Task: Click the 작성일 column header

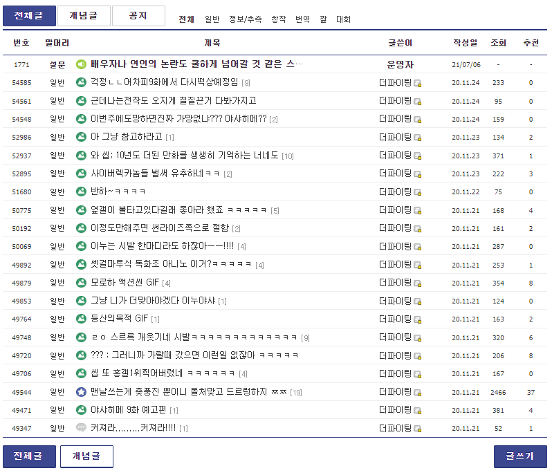Action: tap(466, 43)
